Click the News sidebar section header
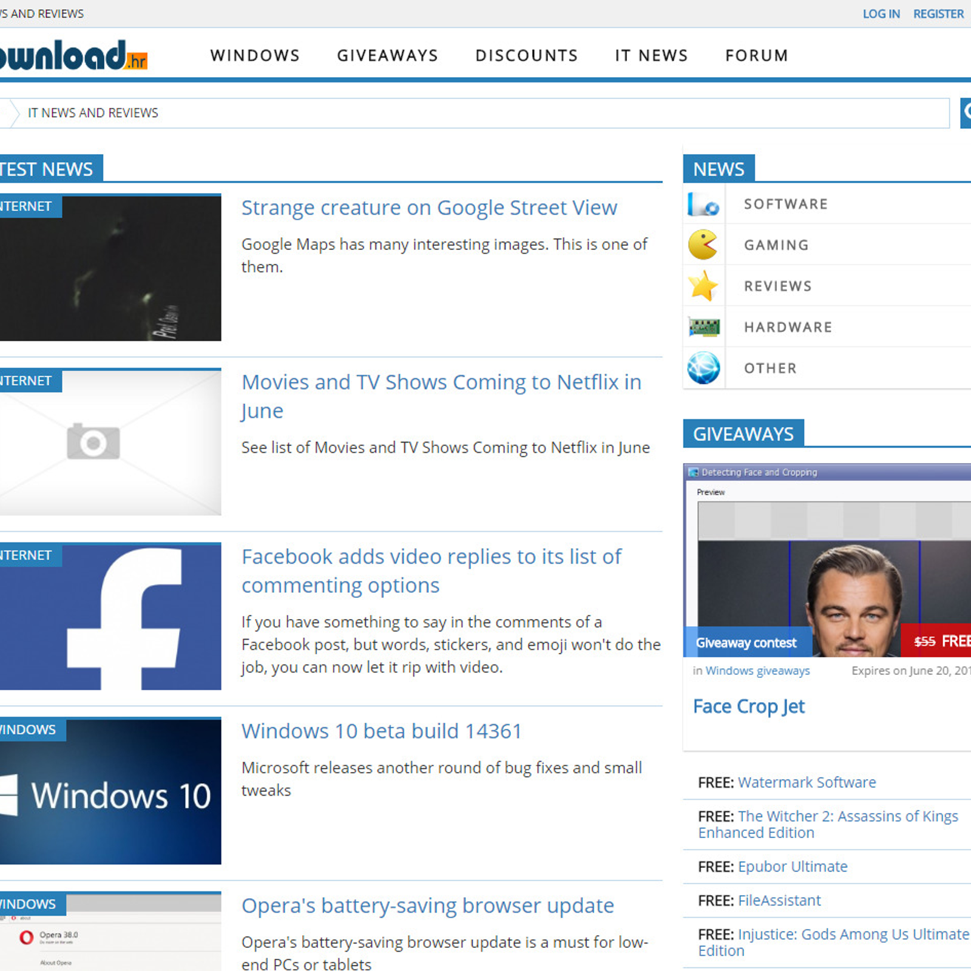The height and width of the screenshot is (971, 971). point(719,169)
